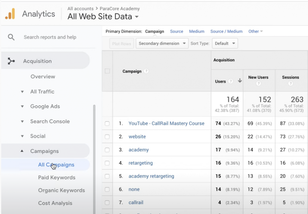Check the YouTube - CallRail Mastery Course row
The width and height of the screenshot is (308, 214).
coord(107,123)
